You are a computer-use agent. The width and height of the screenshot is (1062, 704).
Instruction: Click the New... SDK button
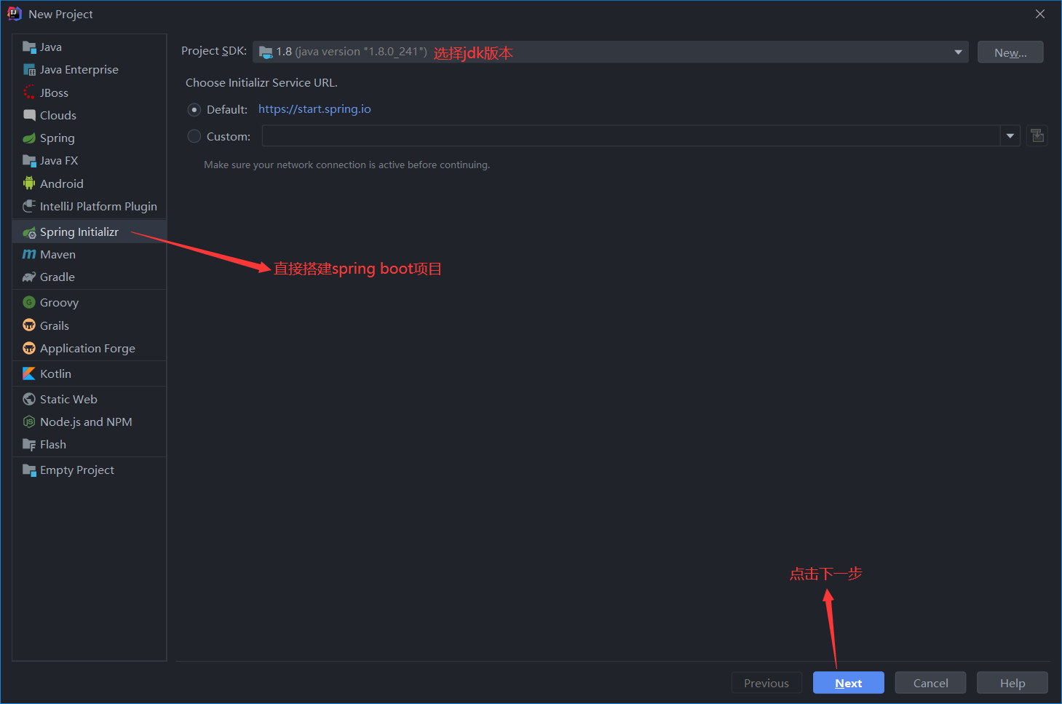pyautogui.click(x=1010, y=52)
